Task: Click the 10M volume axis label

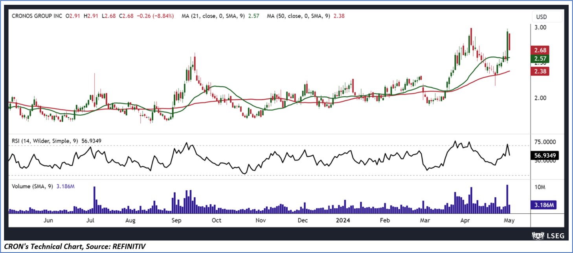Action: tap(540, 187)
